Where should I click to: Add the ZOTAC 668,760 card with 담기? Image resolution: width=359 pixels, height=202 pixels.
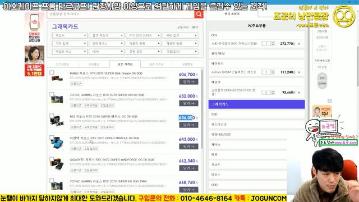[x=188, y=190]
